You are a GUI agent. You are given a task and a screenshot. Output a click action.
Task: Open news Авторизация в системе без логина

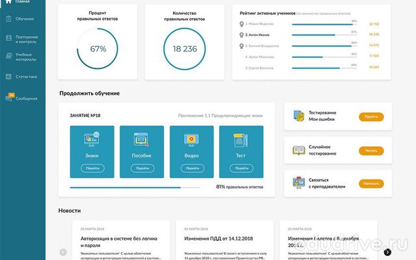point(120,242)
